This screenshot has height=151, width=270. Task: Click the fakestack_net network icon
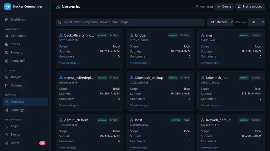tap(203, 78)
